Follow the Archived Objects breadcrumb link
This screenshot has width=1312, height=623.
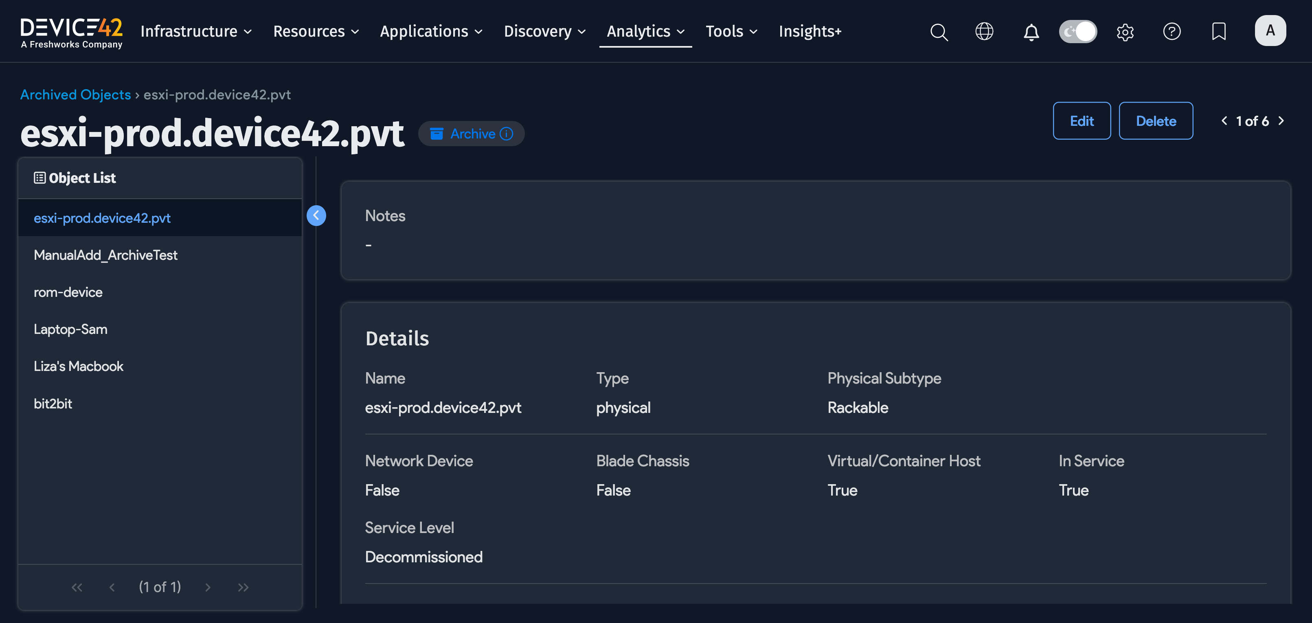coord(75,94)
